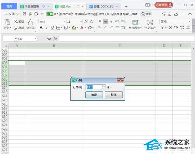Click the decrease indent icon
The width and height of the screenshot is (195, 154).
pyautogui.click(x=117, y=22)
